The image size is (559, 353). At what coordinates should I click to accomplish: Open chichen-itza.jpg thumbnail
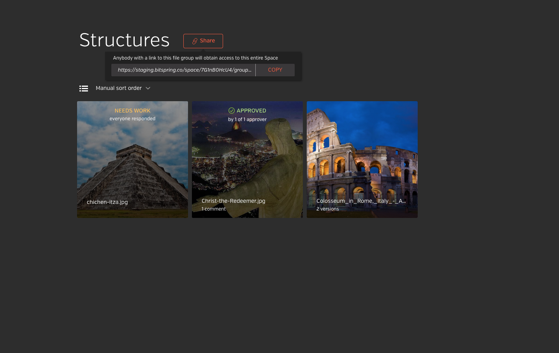click(132, 160)
